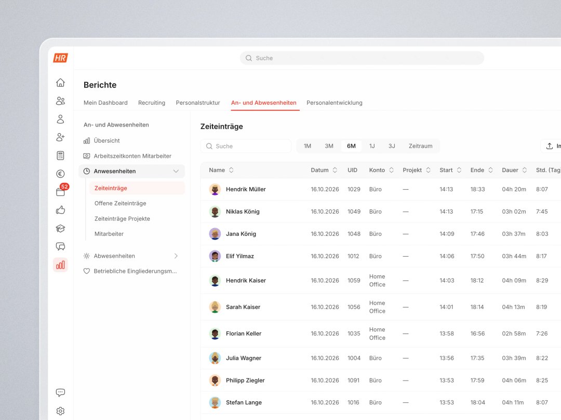Sort table by Datum column arrows
Image resolution: width=561 pixels, height=420 pixels.
point(335,170)
